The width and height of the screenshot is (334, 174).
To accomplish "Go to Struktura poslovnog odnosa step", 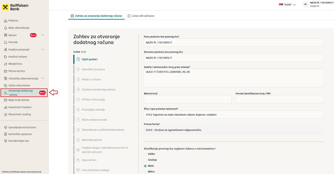I will pos(98,90).
